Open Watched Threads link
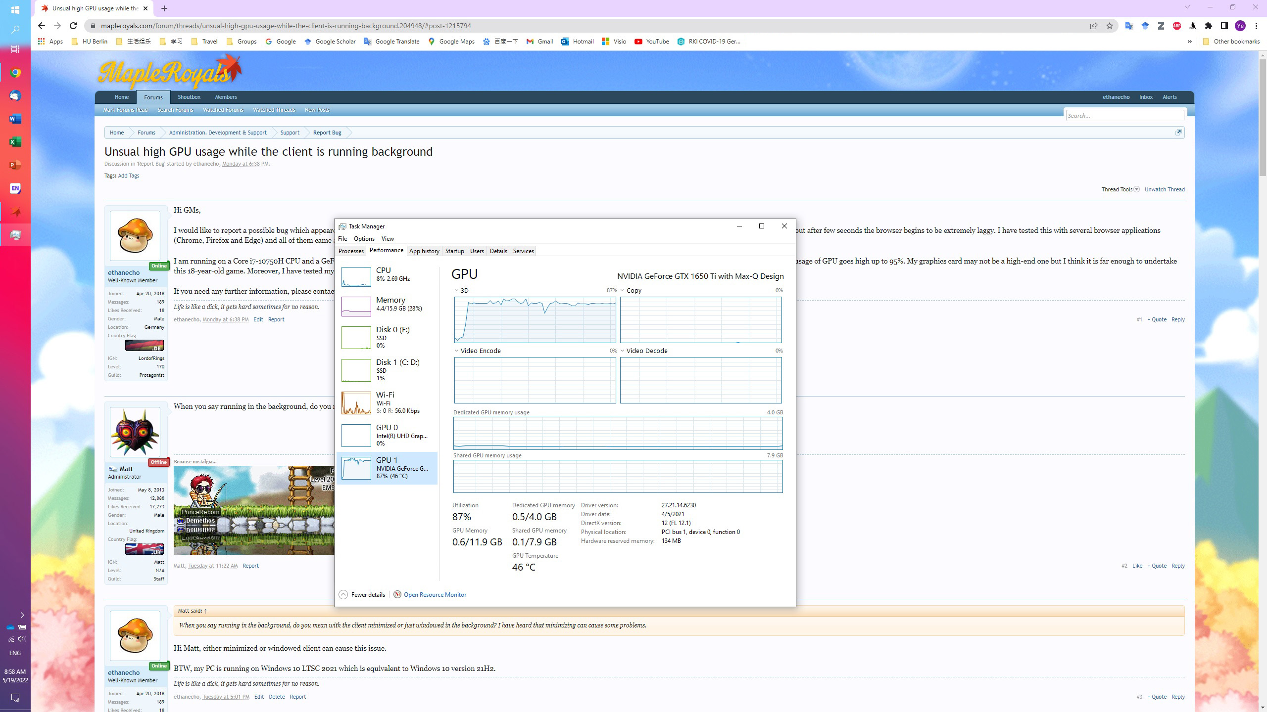The height and width of the screenshot is (712, 1267). 274,110
